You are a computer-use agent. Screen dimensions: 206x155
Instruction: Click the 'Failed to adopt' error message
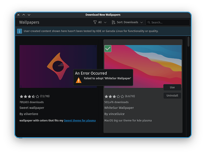click(x=107, y=78)
